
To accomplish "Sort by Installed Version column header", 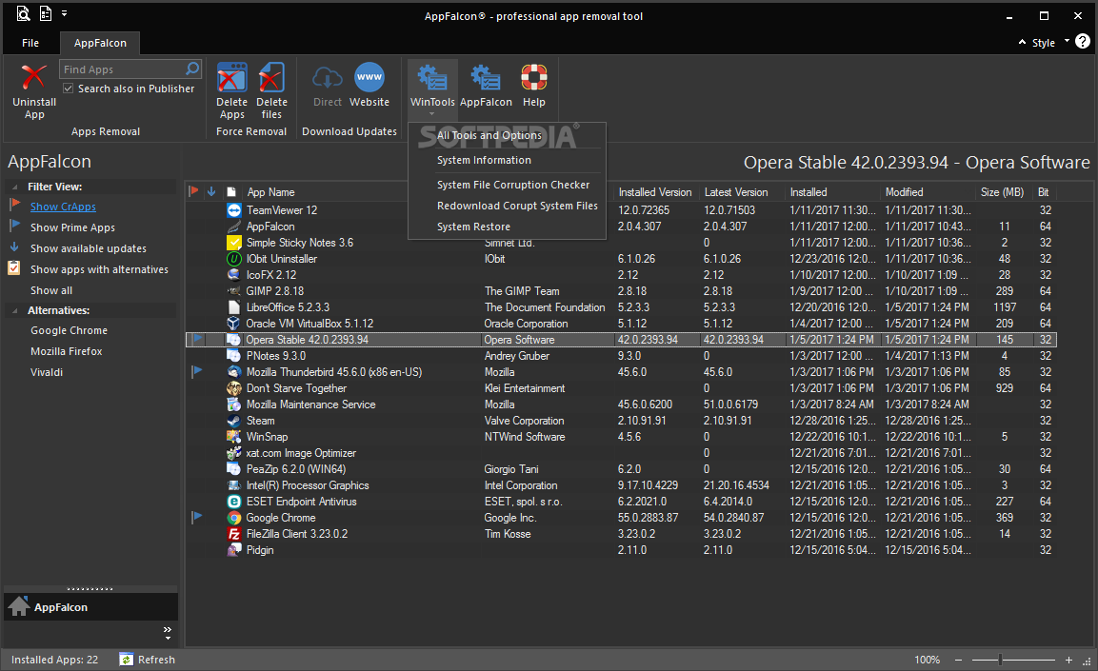I will click(x=655, y=192).
